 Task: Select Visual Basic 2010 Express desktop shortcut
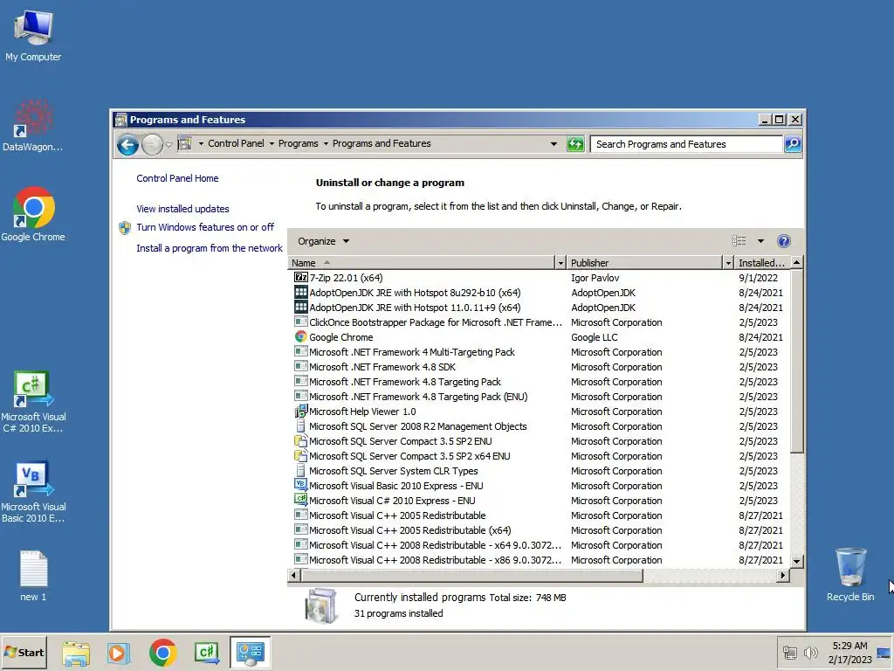point(33,492)
